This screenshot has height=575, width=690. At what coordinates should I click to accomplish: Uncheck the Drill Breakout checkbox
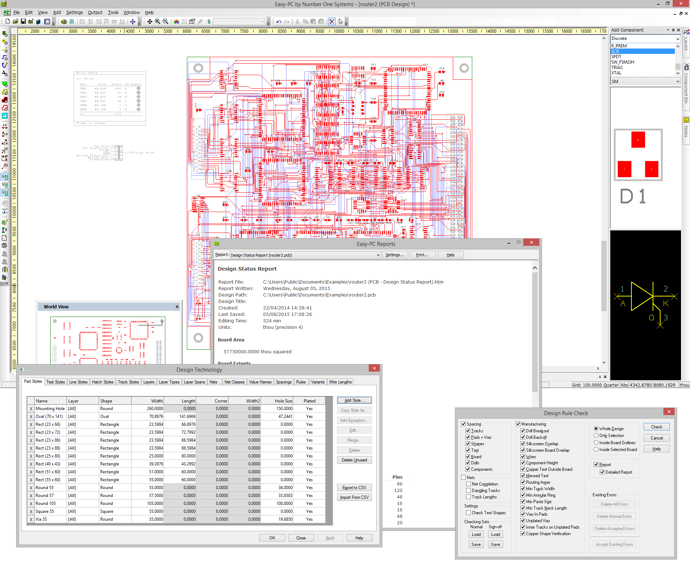pyautogui.click(x=523, y=431)
